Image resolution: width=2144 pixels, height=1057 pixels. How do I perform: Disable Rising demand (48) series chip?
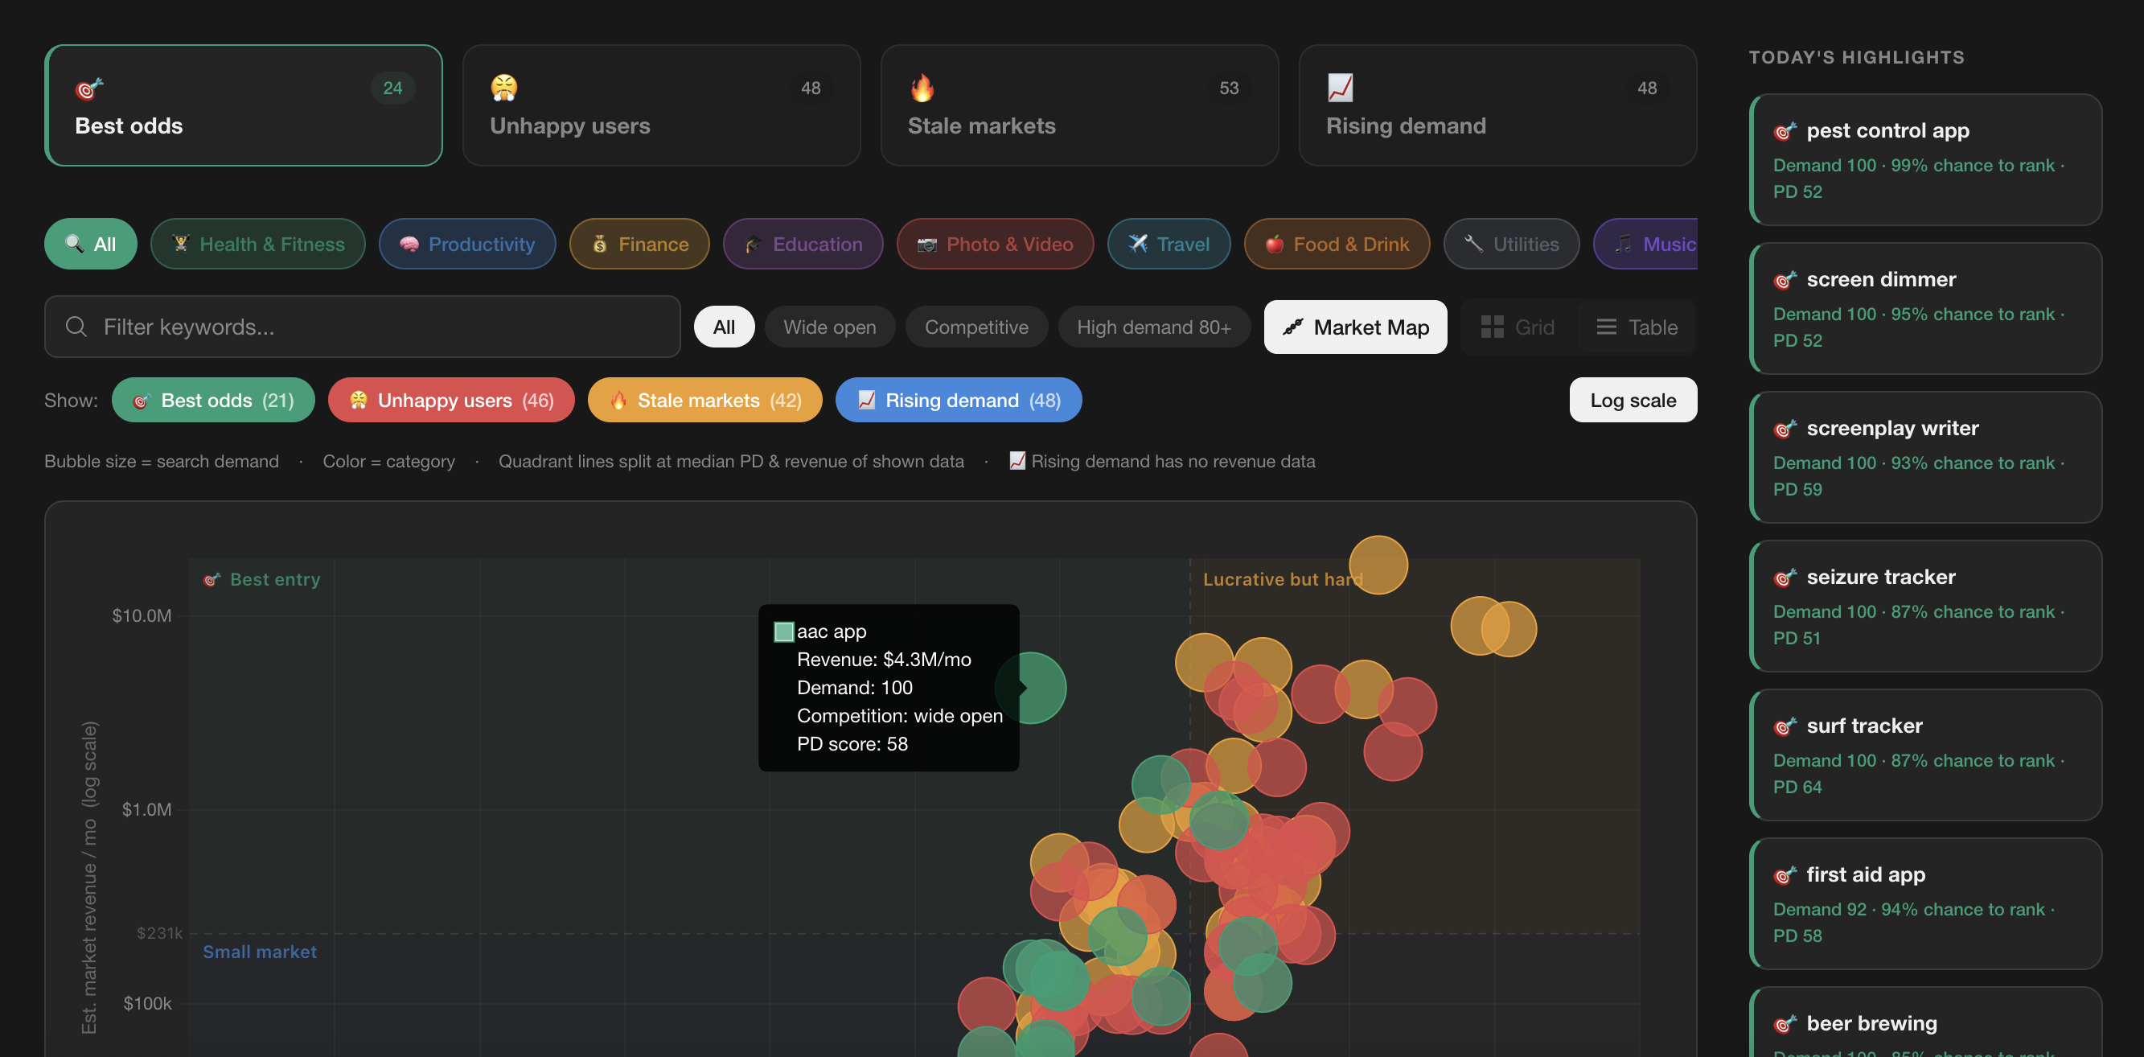click(x=958, y=401)
